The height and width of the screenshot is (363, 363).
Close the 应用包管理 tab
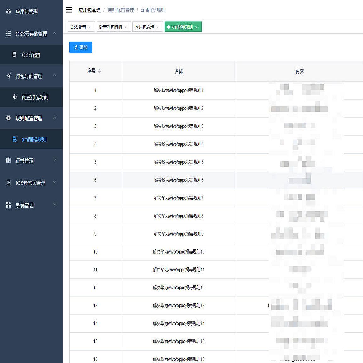coord(158,27)
